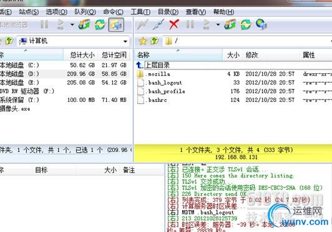Toggle the switch-to-local-browser button
The height and width of the screenshot is (232, 332).
[116, 24]
